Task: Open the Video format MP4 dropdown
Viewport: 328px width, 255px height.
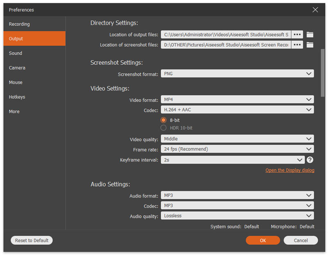Action: click(x=237, y=100)
